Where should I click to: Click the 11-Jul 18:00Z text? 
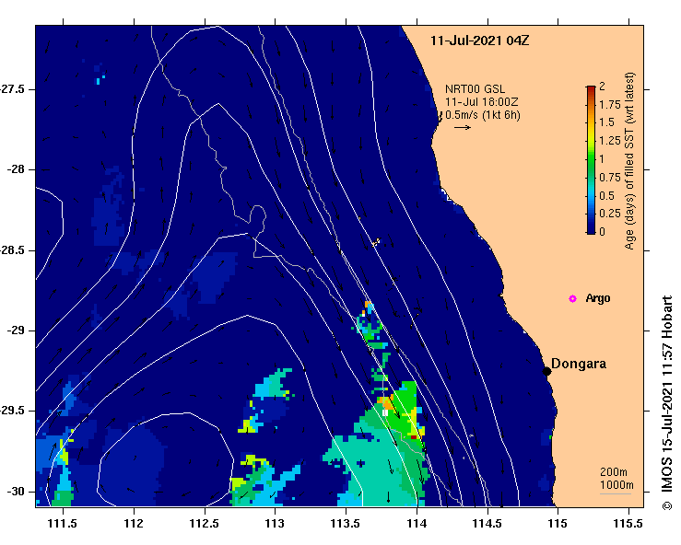(482, 102)
